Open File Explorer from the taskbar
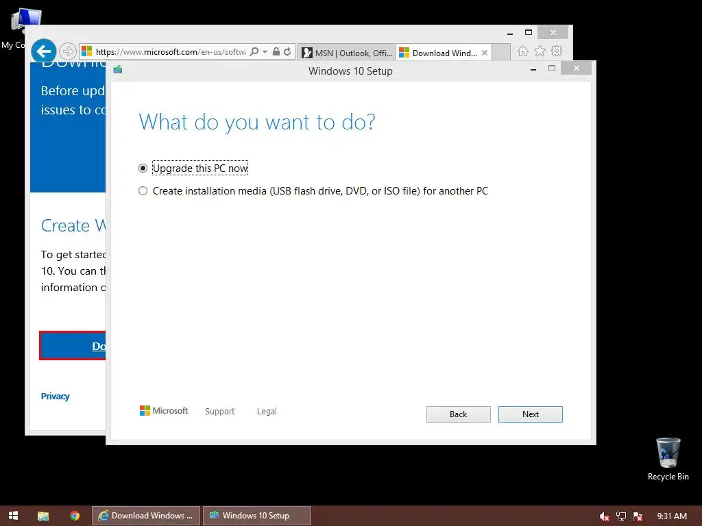 point(43,516)
